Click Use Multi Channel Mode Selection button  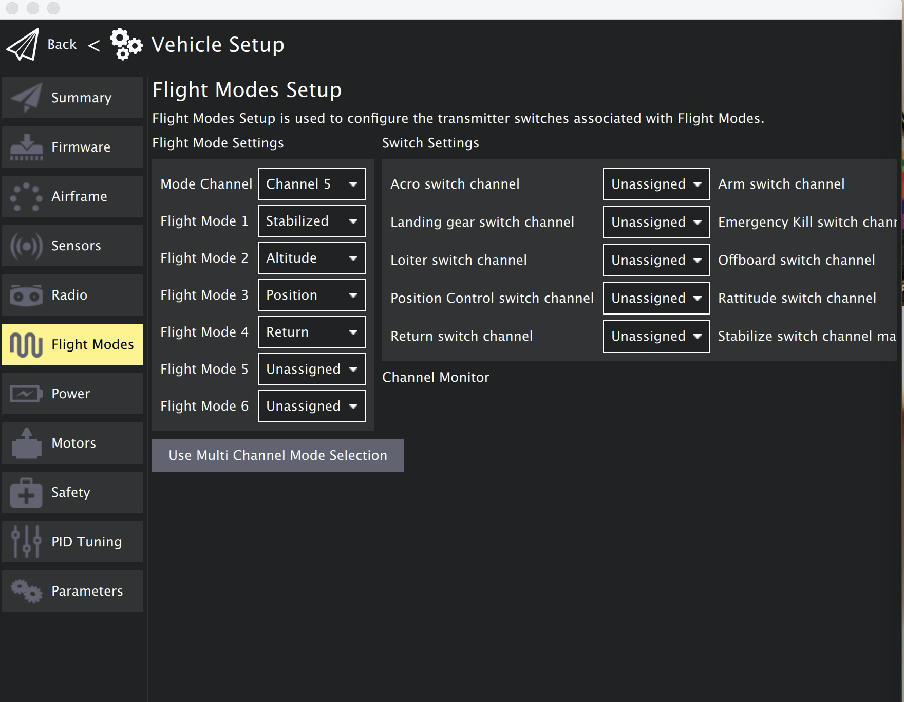(278, 455)
